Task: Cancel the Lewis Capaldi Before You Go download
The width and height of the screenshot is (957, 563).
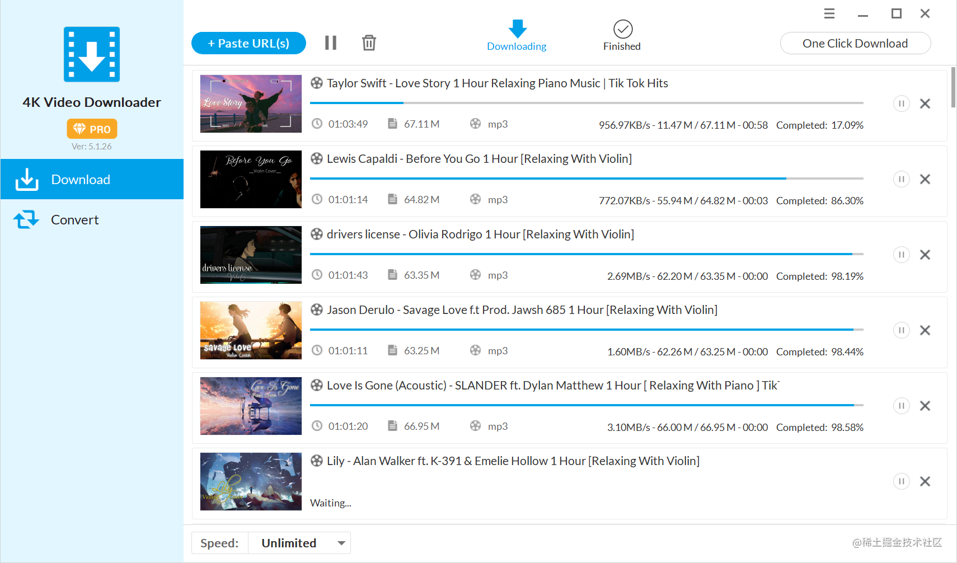Action: click(925, 179)
